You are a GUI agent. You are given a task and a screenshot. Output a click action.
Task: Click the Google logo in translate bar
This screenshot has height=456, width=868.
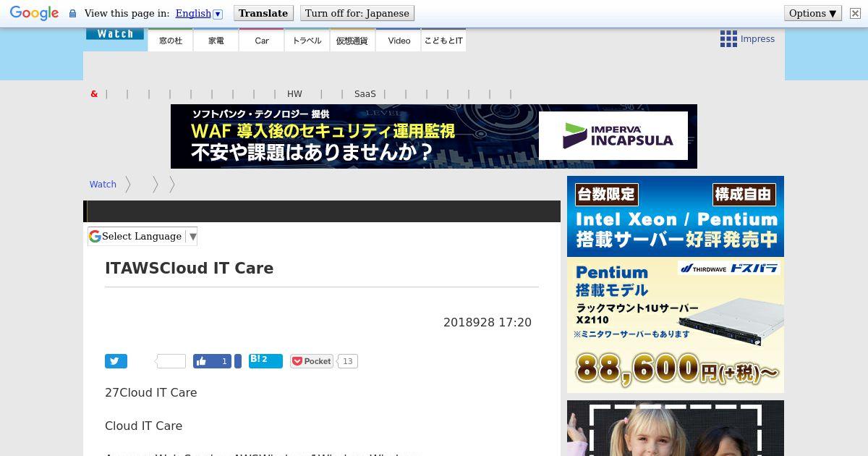34,13
